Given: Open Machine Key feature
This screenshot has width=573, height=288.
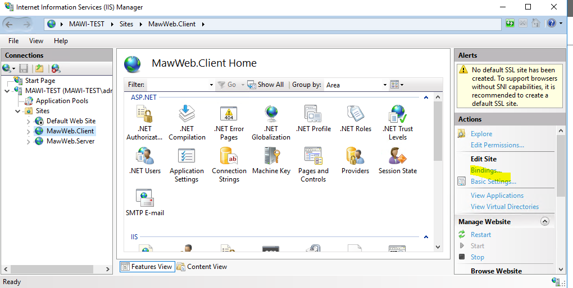Looking at the screenshot, I should pos(271,161).
